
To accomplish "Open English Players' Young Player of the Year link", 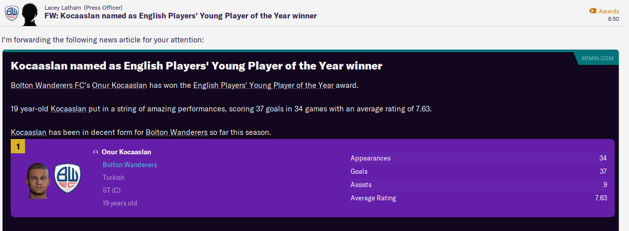I will (263, 85).
